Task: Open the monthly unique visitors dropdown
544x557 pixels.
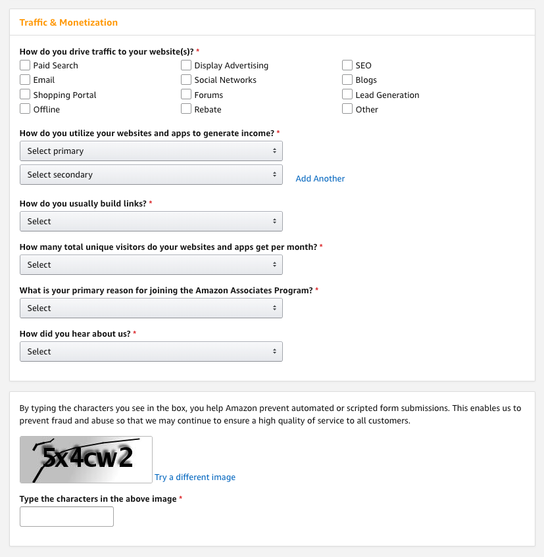Action: coord(151,264)
